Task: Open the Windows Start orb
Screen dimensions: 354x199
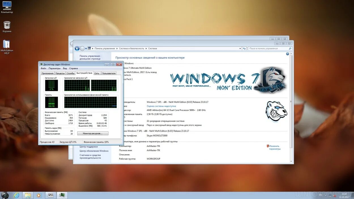Action: (5, 195)
